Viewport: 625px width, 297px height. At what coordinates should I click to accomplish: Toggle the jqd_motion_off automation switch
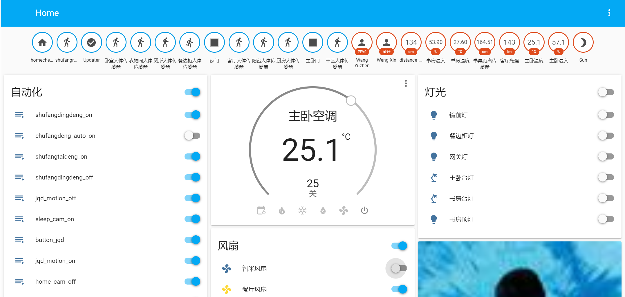tap(192, 198)
